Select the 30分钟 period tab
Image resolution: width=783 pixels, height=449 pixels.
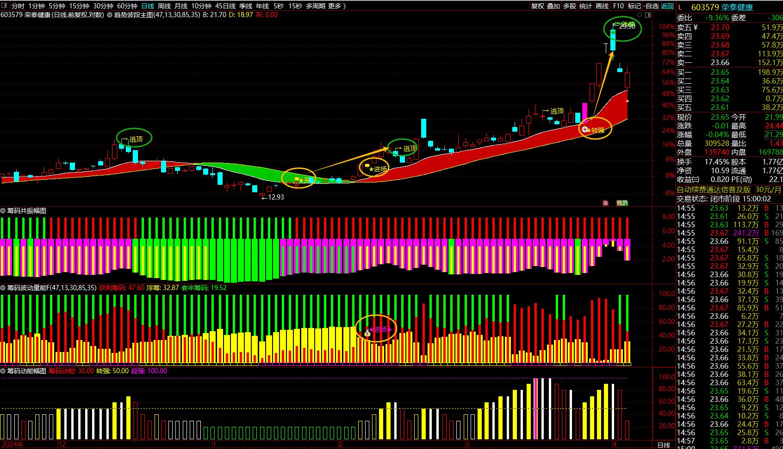(x=103, y=6)
